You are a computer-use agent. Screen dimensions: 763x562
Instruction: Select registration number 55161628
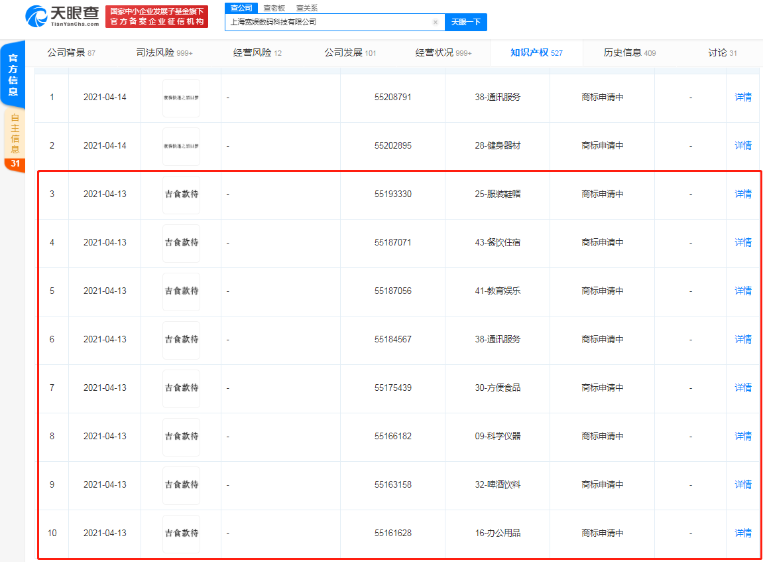(392, 533)
